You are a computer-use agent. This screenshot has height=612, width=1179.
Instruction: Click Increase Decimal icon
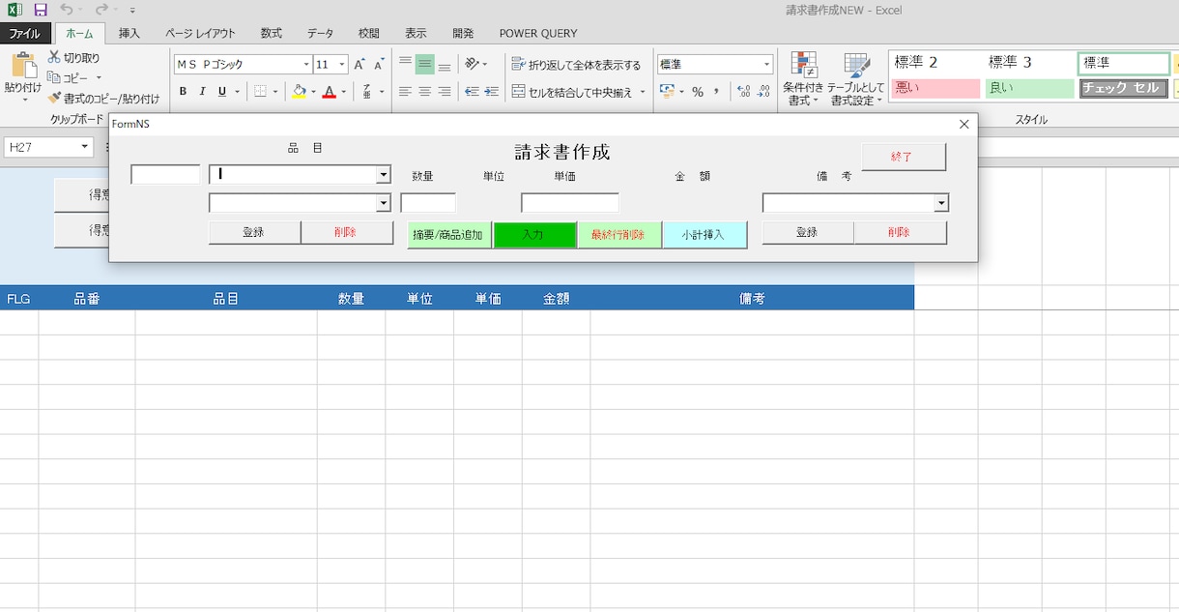[743, 92]
